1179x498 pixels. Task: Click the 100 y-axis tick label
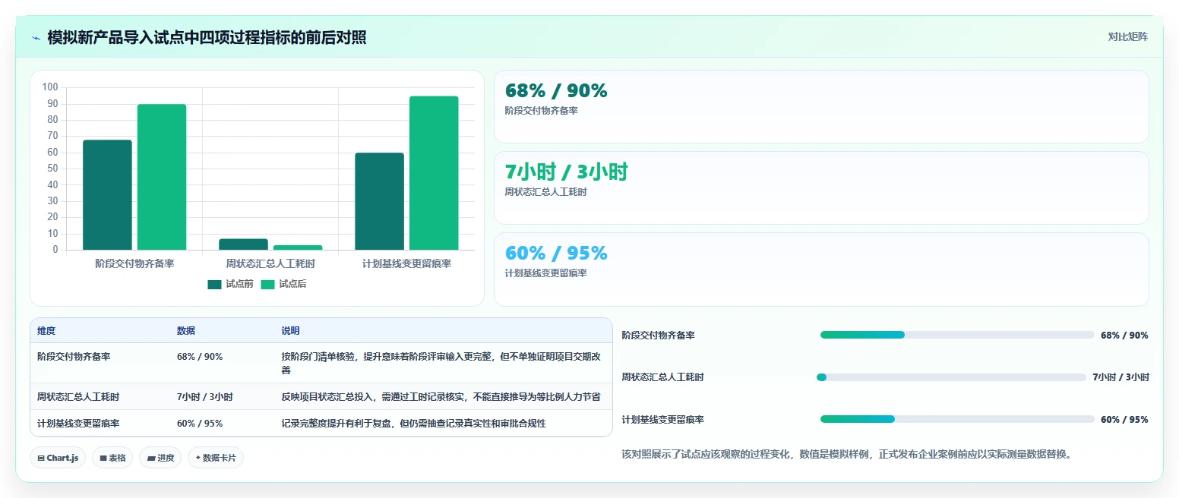point(50,87)
